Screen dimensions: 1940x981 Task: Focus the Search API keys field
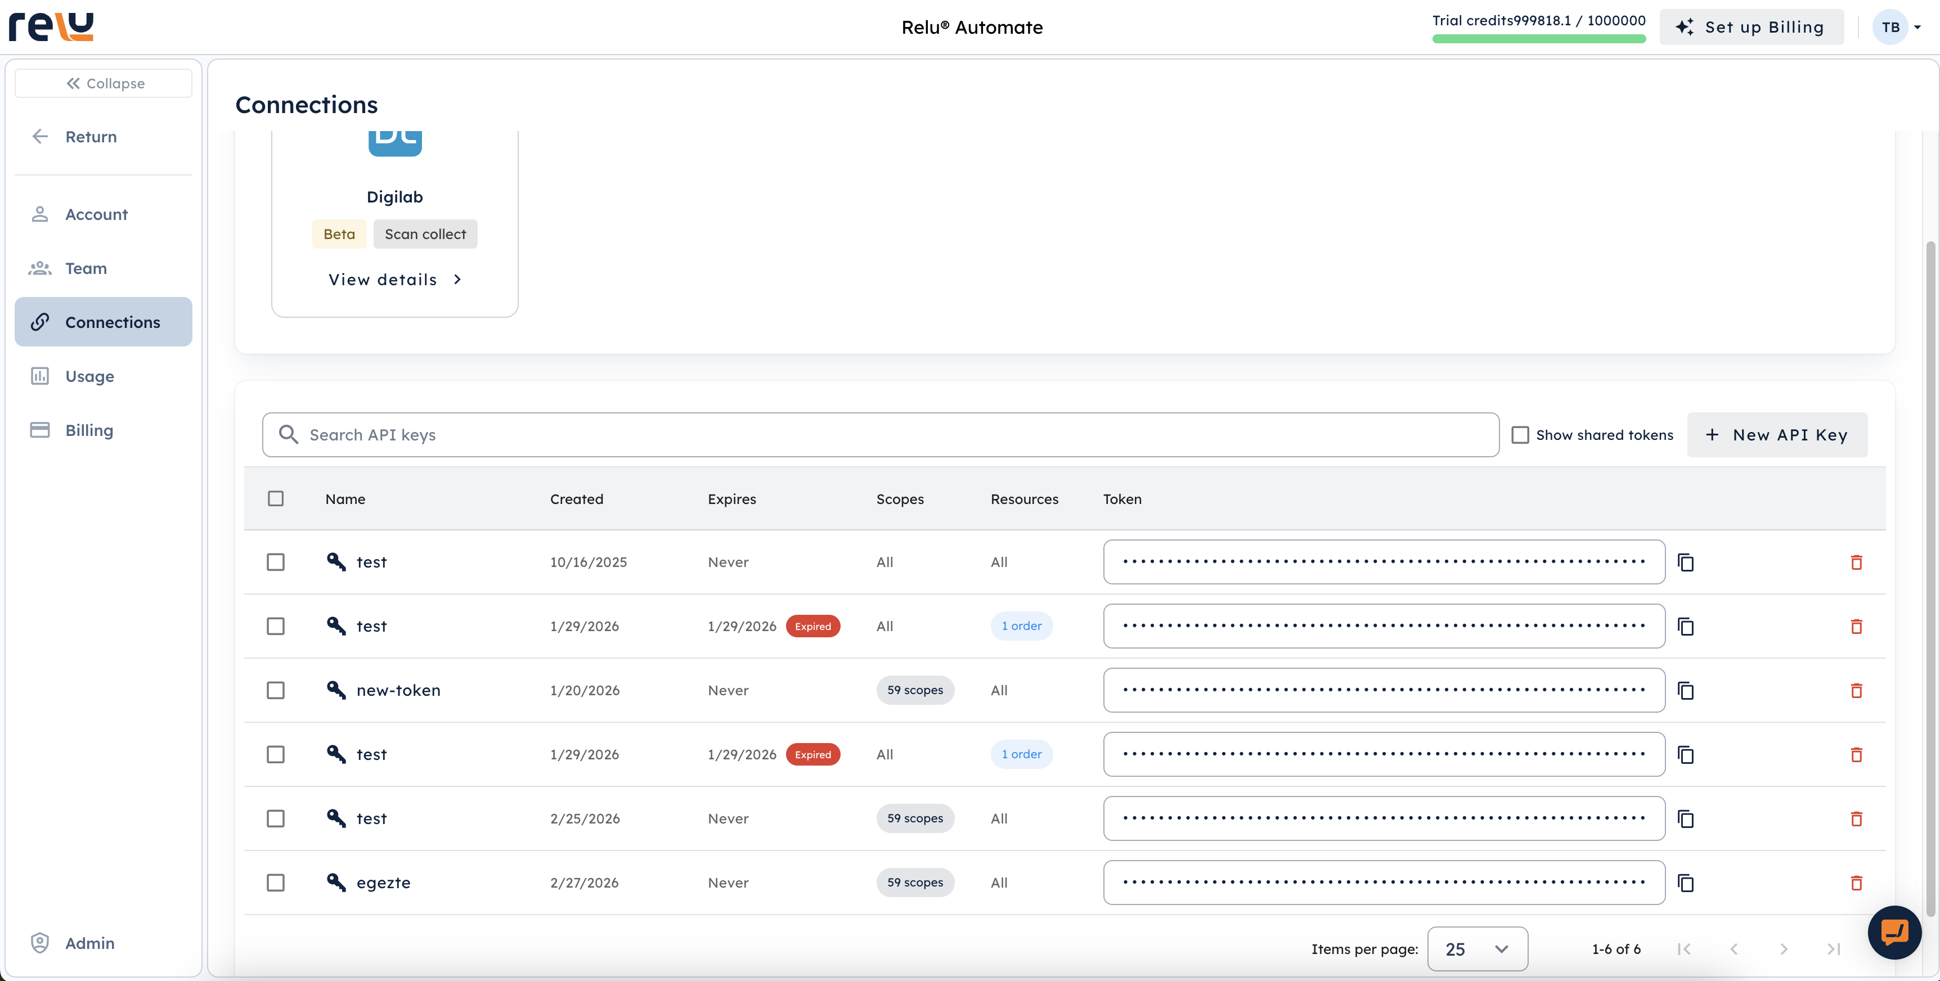point(881,434)
